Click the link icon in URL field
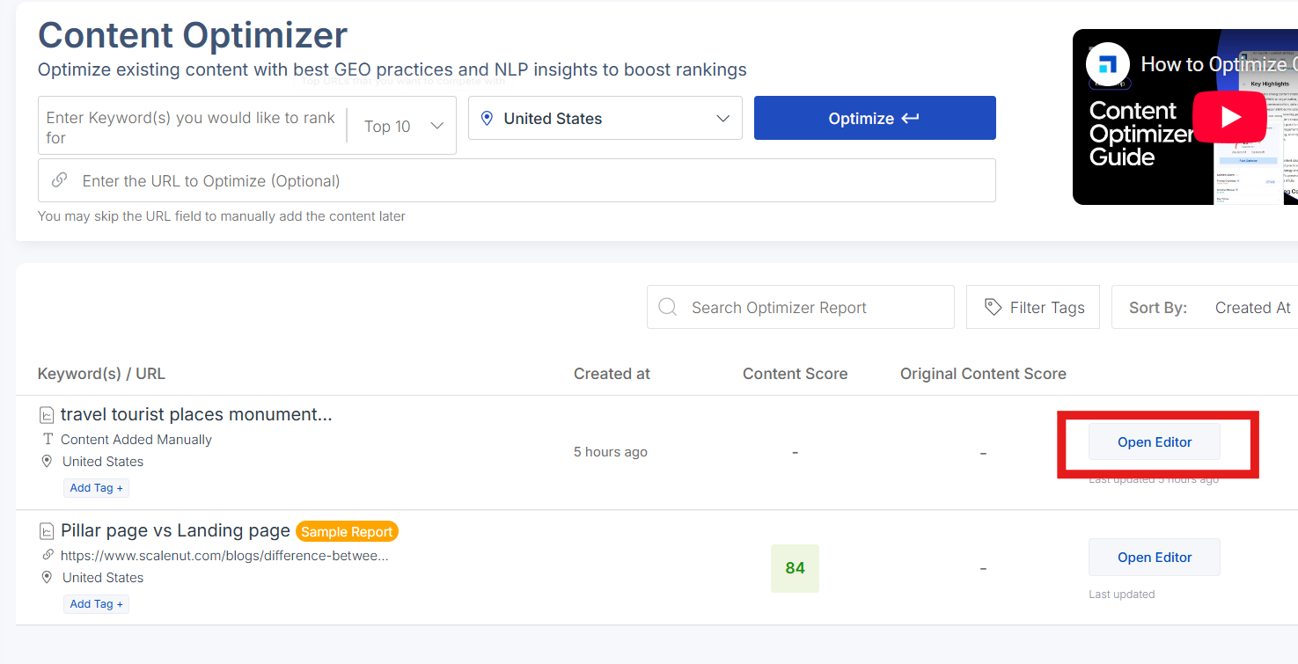The width and height of the screenshot is (1298, 664). click(60, 180)
